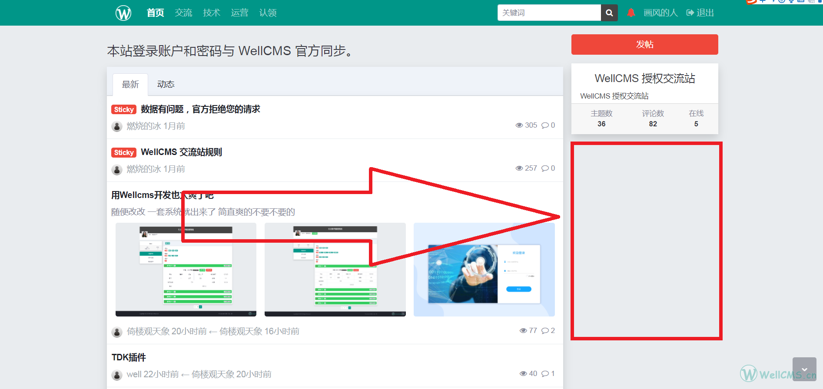Open post 用Wellcms开发也太爽了吧
The width and height of the screenshot is (823, 389).
tap(163, 195)
